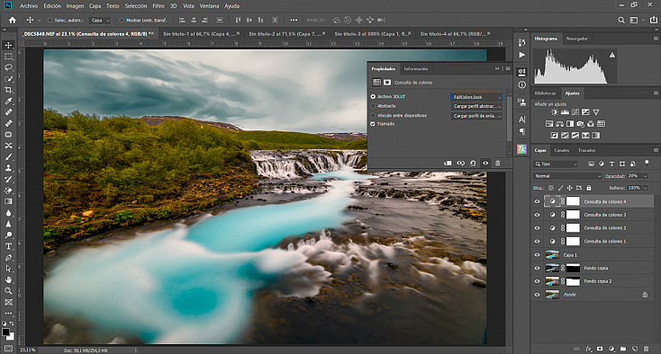
Task: Add a Photo Filter adjustment
Action: pos(581,124)
